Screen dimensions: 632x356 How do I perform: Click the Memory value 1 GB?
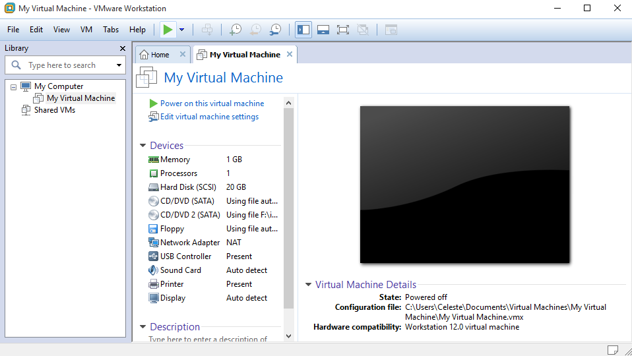[234, 160]
